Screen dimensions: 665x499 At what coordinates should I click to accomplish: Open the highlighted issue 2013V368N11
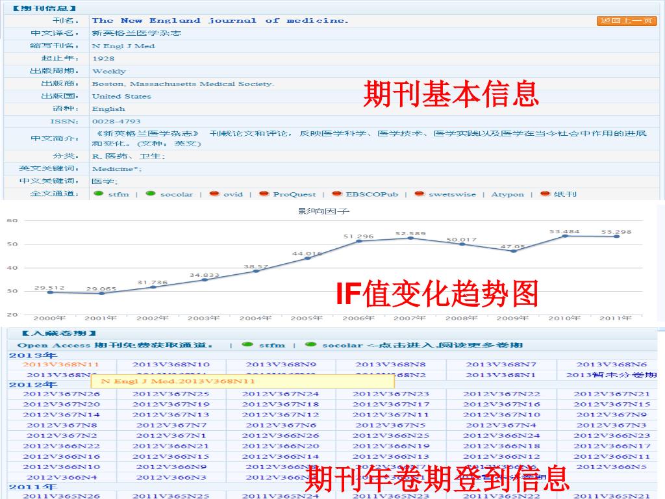[x=61, y=365]
